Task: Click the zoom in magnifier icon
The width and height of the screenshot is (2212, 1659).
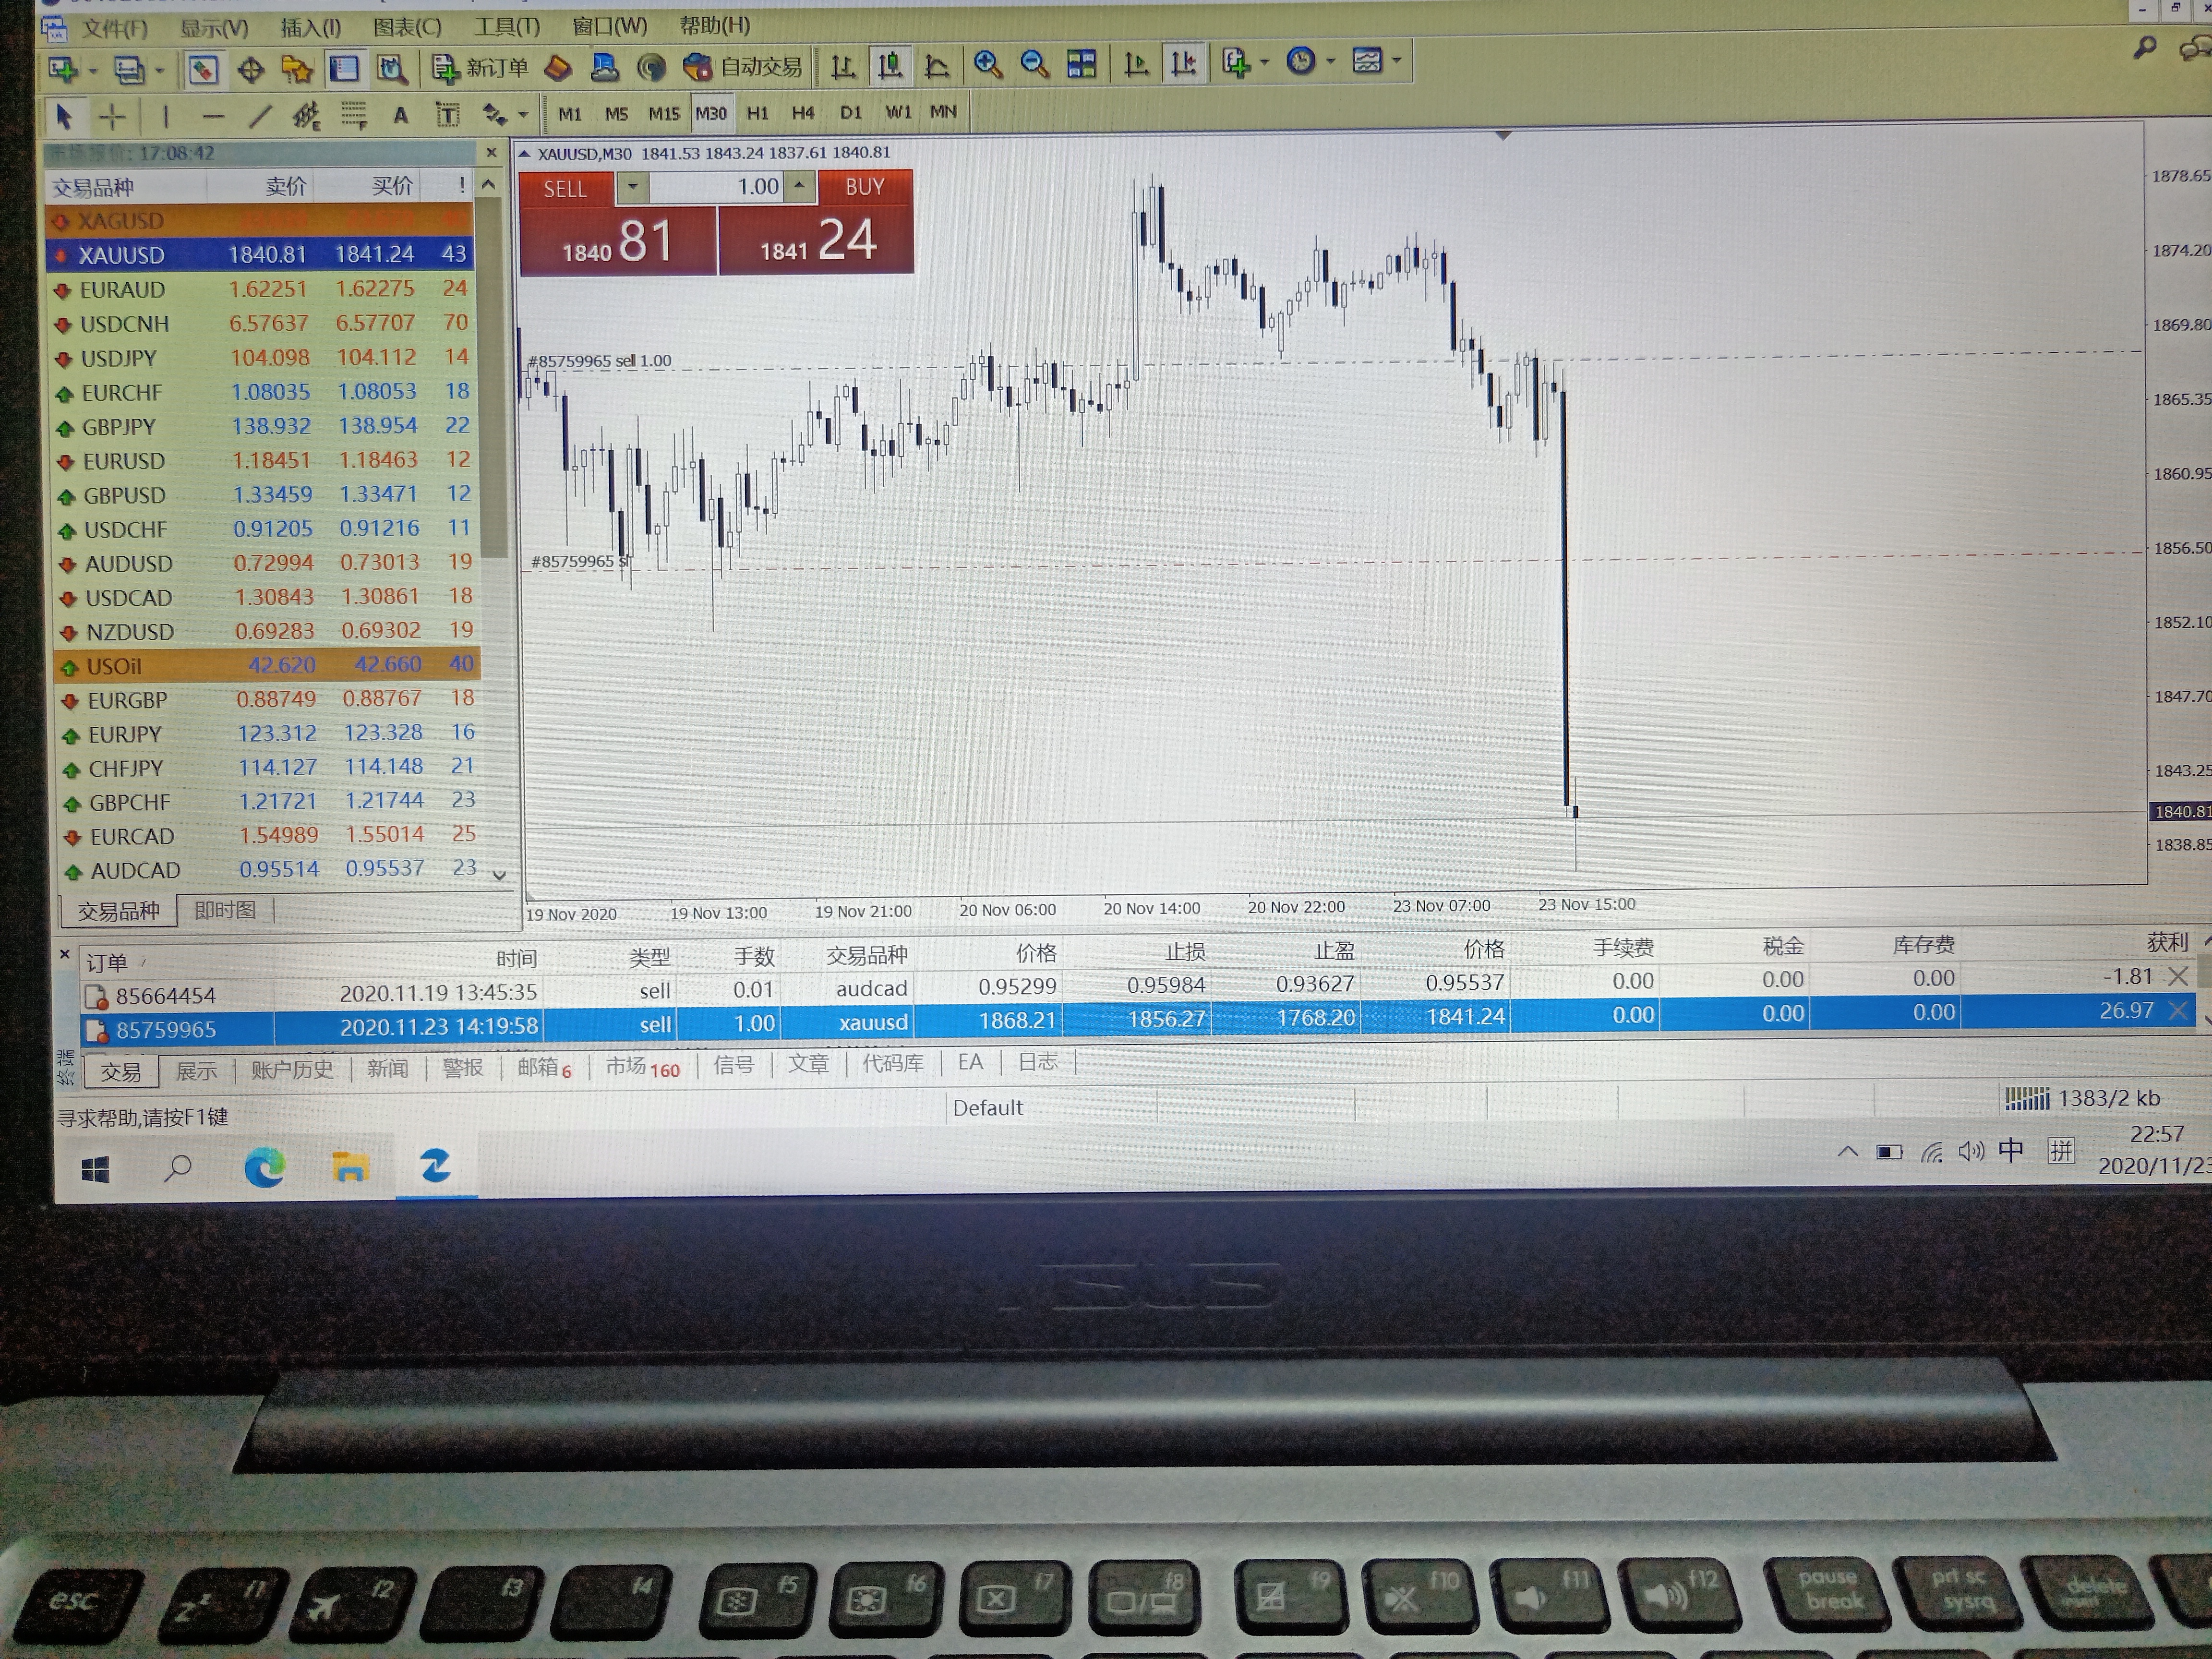Action: coord(987,64)
